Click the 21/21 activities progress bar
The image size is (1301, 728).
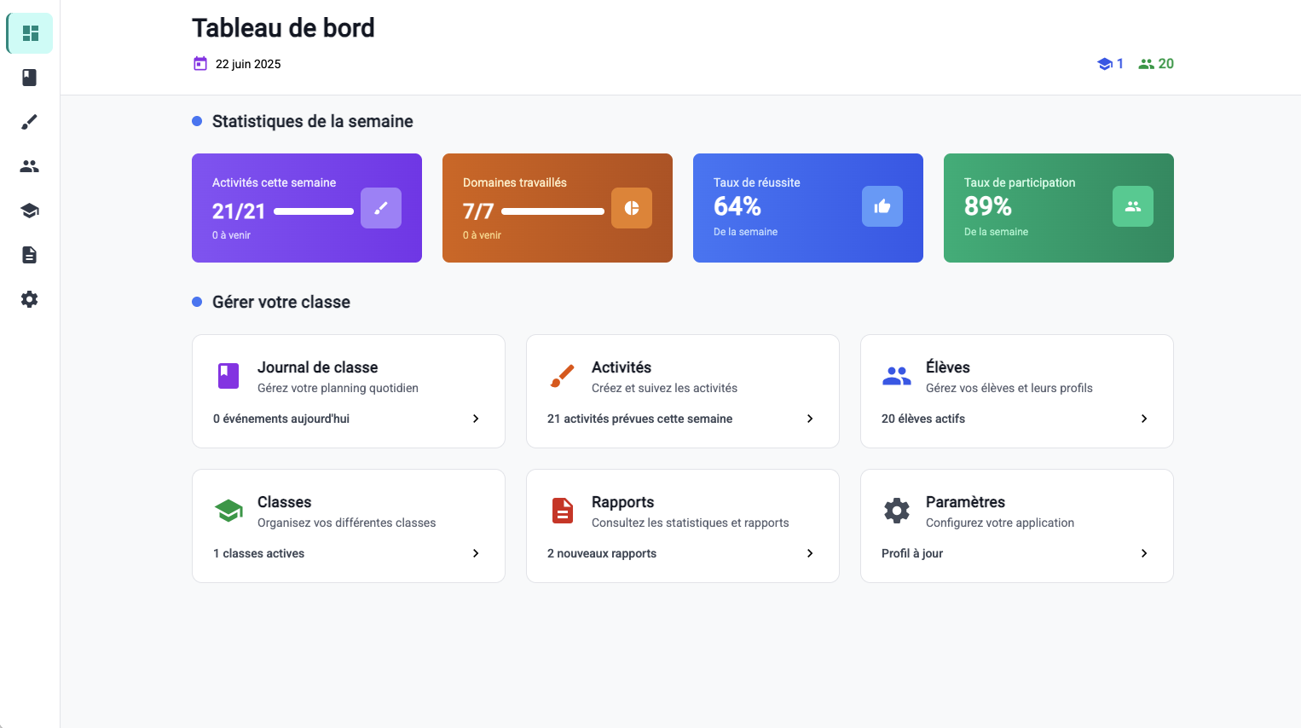click(x=314, y=211)
